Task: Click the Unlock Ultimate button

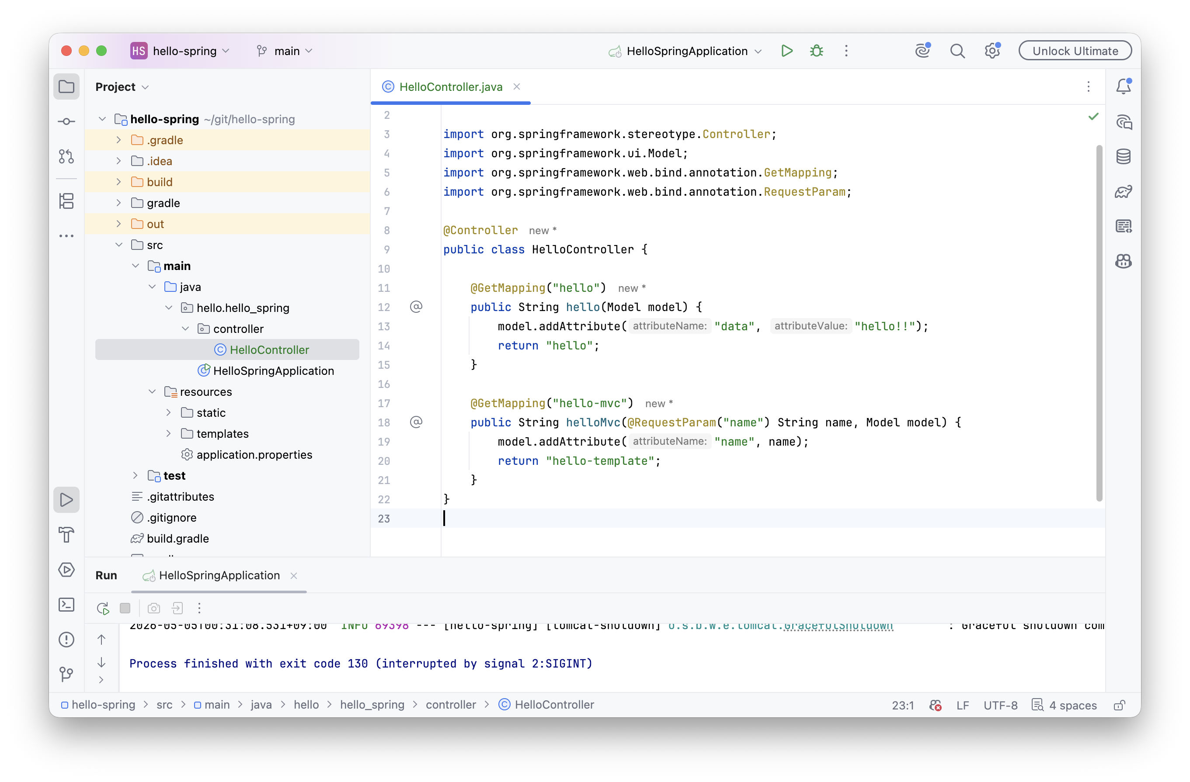Action: tap(1075, 51)
